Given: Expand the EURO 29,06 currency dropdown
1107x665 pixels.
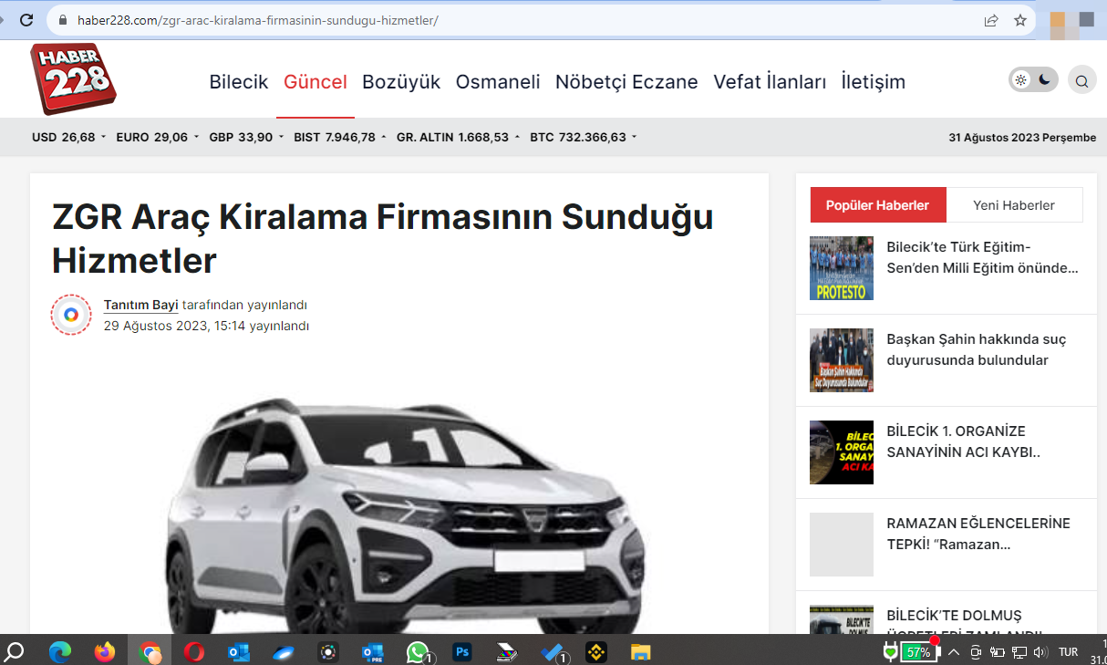Looking at the screenshot, I should (158, 137).
